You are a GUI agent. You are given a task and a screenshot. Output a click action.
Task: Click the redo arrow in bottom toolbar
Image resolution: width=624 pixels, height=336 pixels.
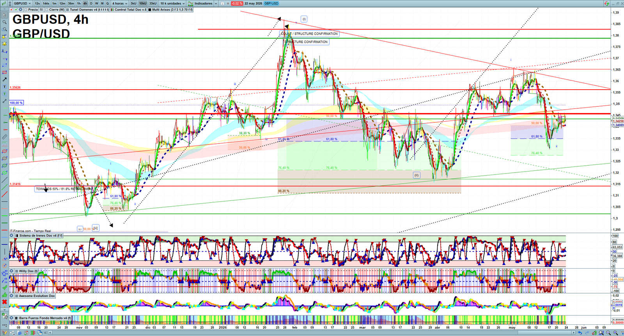click(x=587, y=332)
